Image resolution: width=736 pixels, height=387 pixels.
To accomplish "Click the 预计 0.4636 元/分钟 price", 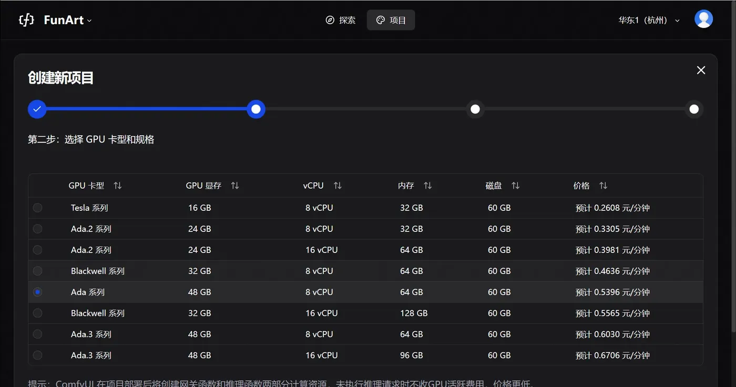I will 612,271.
